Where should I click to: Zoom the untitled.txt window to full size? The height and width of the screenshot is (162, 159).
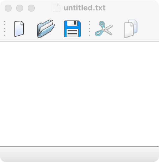point(31,8)
